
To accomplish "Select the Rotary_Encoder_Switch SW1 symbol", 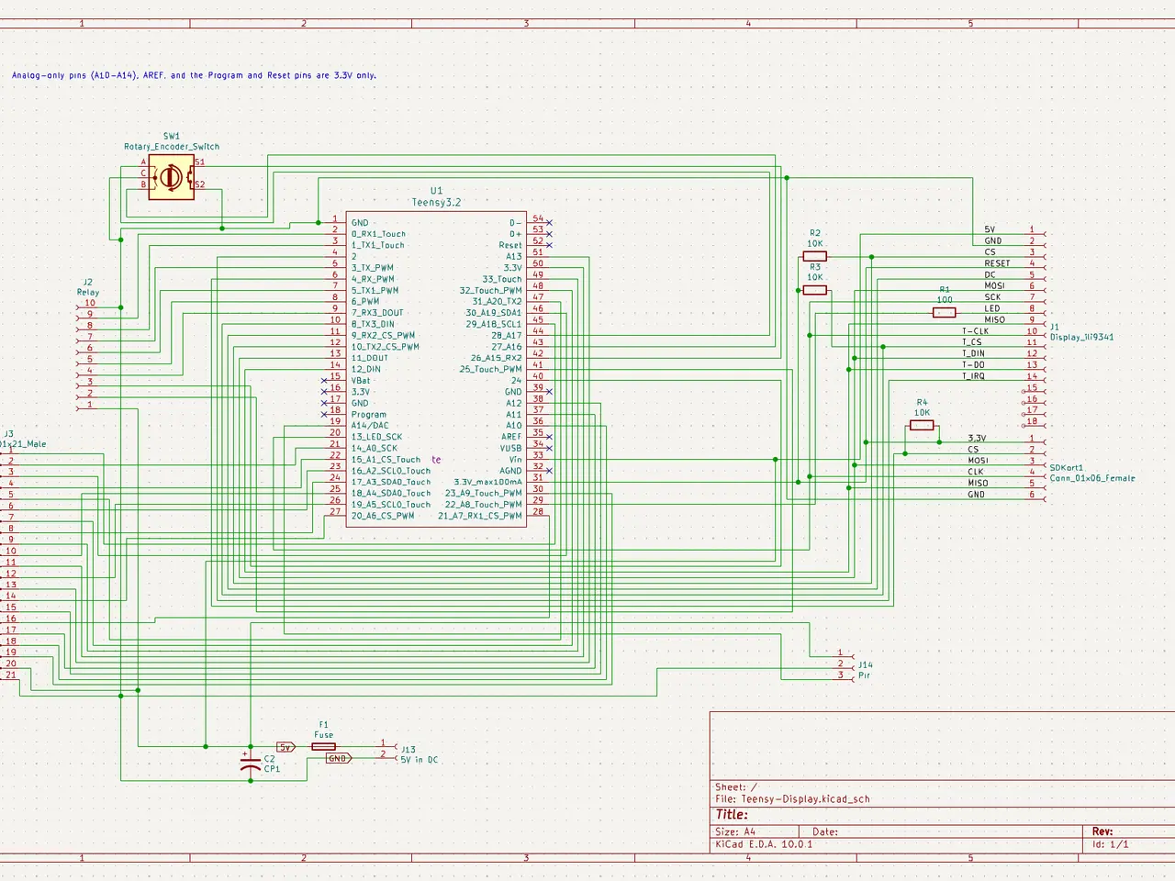I will (x=172, y=178).
